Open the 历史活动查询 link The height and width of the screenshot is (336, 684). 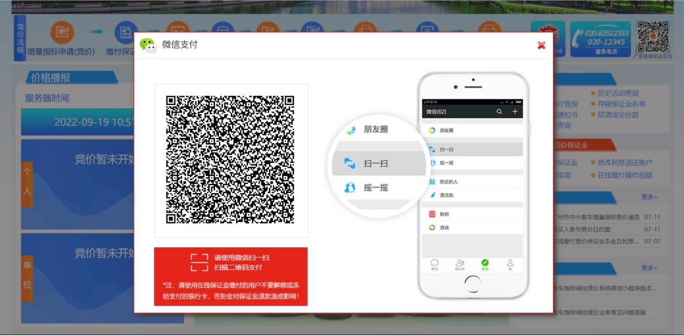coord(618,93)
